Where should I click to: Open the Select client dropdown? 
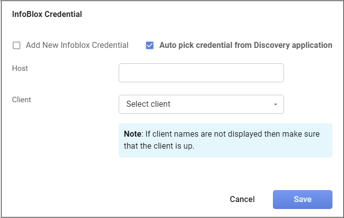[201, 104]
